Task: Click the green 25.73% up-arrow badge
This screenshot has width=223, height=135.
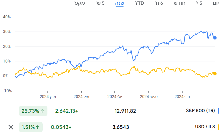Action: (x=33, y=111)
